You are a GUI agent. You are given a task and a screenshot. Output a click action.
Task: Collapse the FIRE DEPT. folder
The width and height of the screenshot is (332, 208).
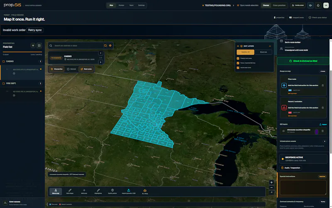tap(22, 84)
